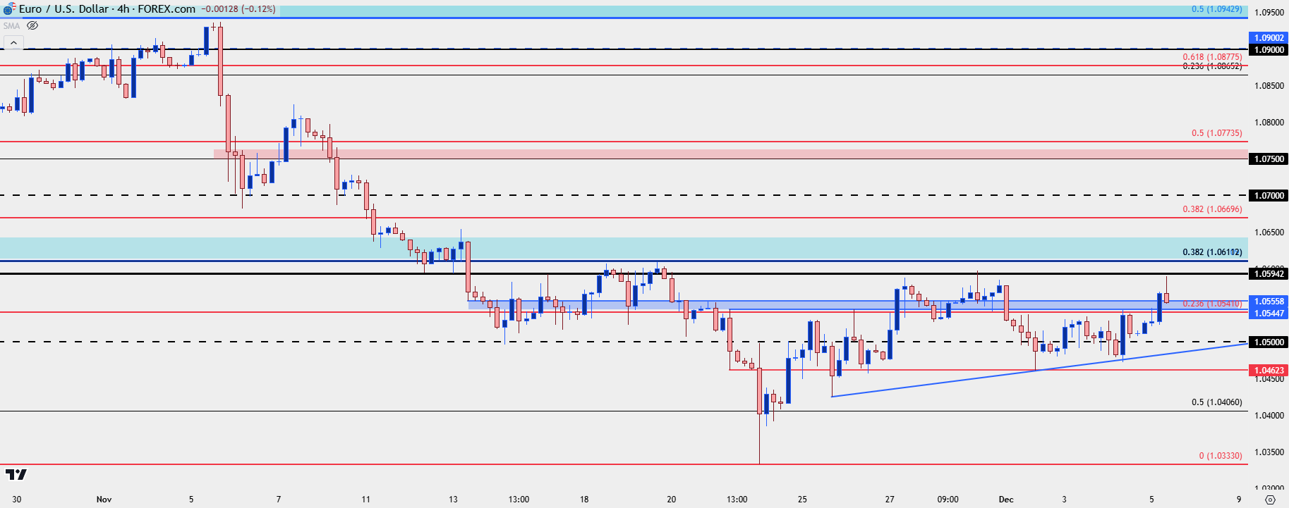Click the 9 date on time axis
This screenshot has width=1289, height=508.
(1238, 499)
